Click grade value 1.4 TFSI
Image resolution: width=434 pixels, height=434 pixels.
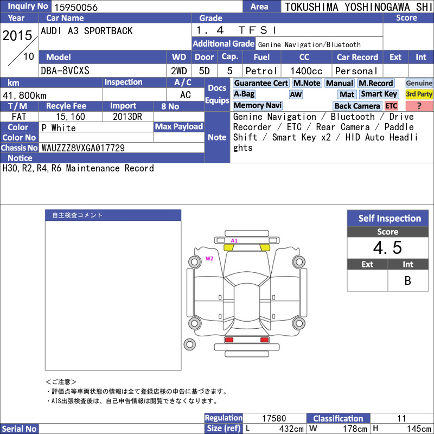click(236, 30)
